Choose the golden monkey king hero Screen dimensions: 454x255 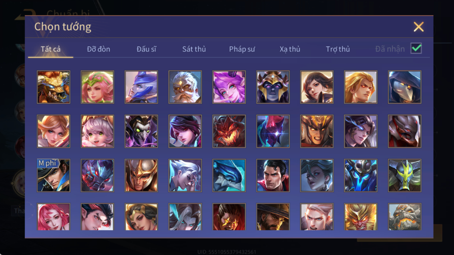361,217
